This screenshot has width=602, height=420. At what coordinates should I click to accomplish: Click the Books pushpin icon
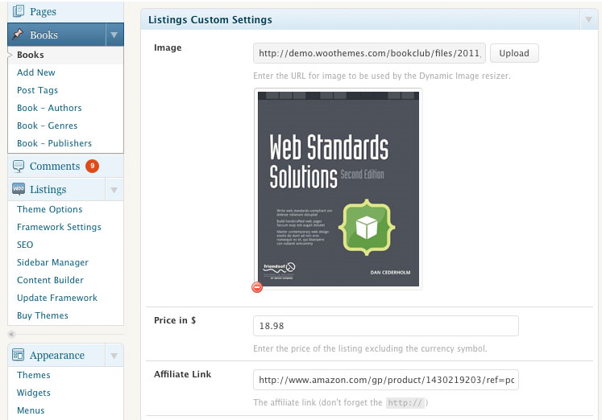[18, 35]
